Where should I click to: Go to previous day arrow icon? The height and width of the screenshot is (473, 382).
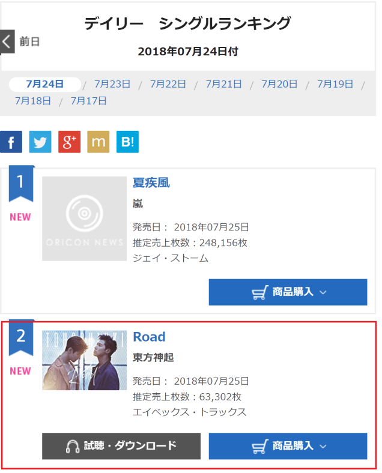[x=7, y=41]
